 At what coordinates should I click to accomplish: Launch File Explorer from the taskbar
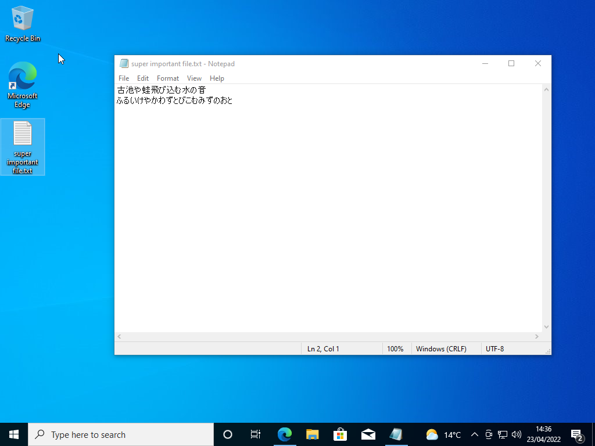(312, 434)
